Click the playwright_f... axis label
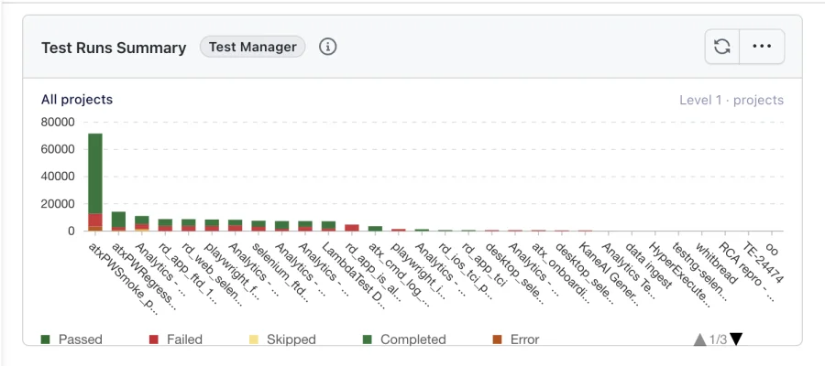The height and width of the screenshot is (366, 825). (233, 270)
